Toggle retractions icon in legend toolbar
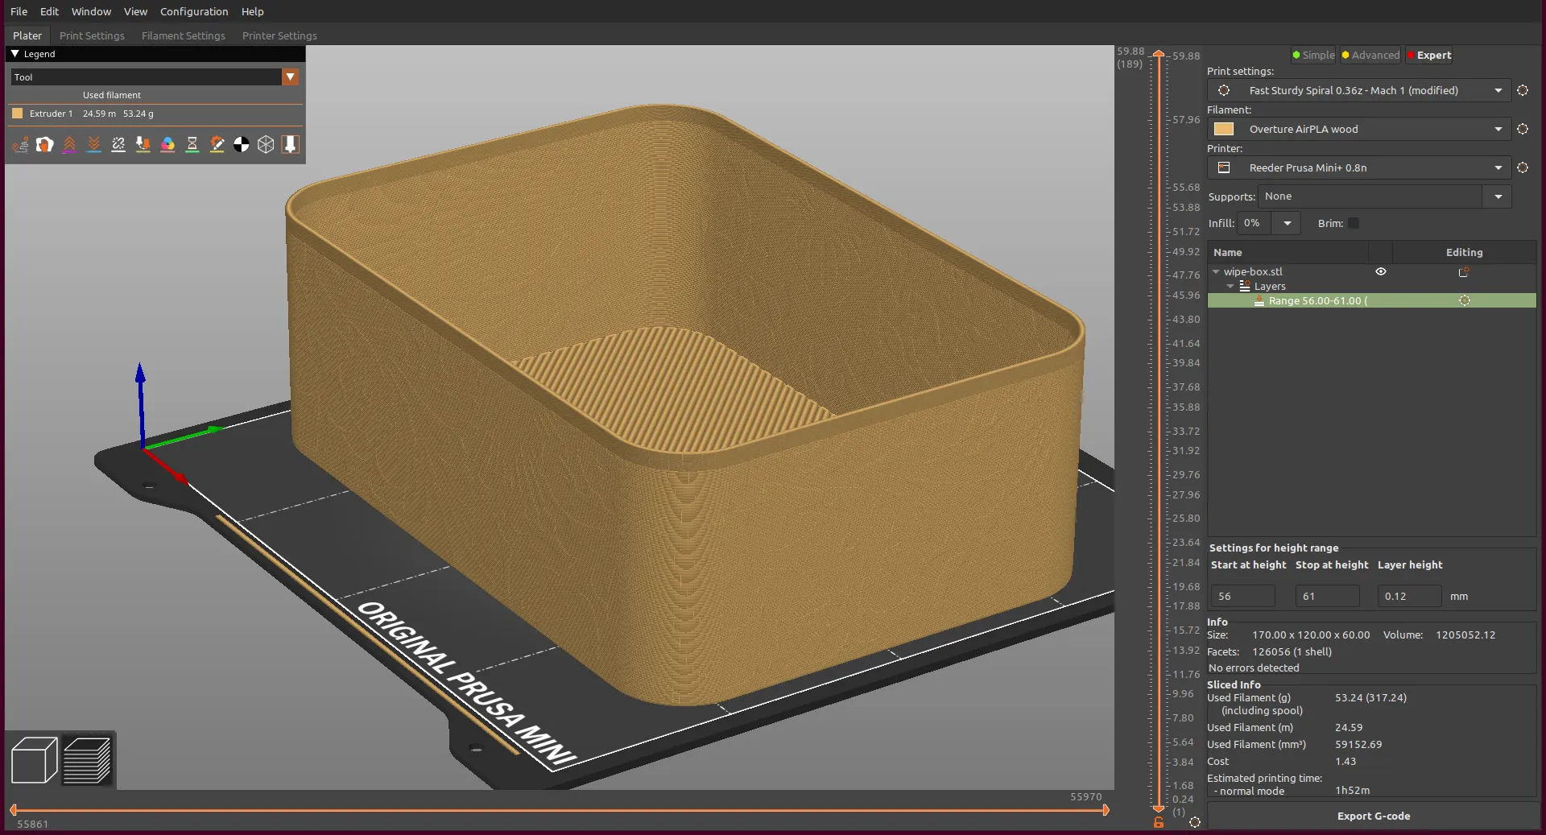Viewport: 1546px width, 835px height. click(70, 145)
